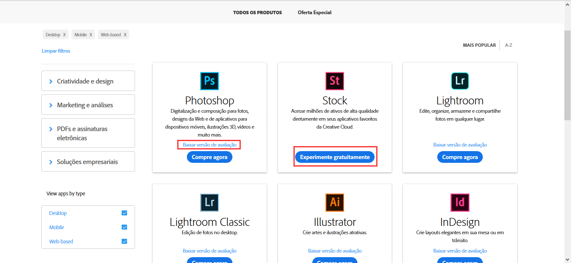Image resolution: width=571 pixels, height=263 pixels.
Task: Click the Lightroom Classic icon
Action: 209,202
